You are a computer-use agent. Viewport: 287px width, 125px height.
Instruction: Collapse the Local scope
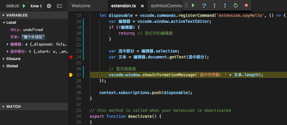[x=4, y=22]
